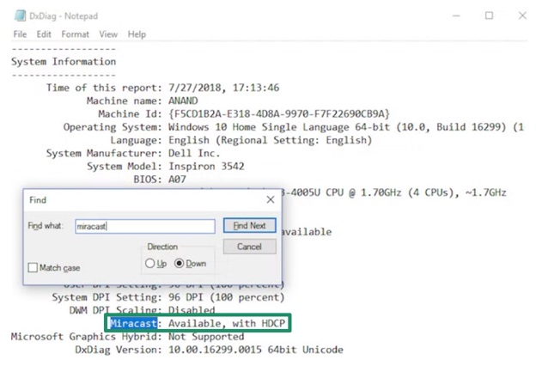Viewport: 536px width, 378px height.
Task: Open the Format menu
Action: (x=76, y=34)
